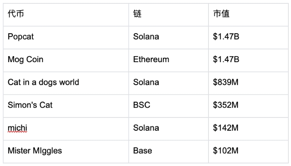
Task: Select the 链 header cell
Action: (168, 14)
